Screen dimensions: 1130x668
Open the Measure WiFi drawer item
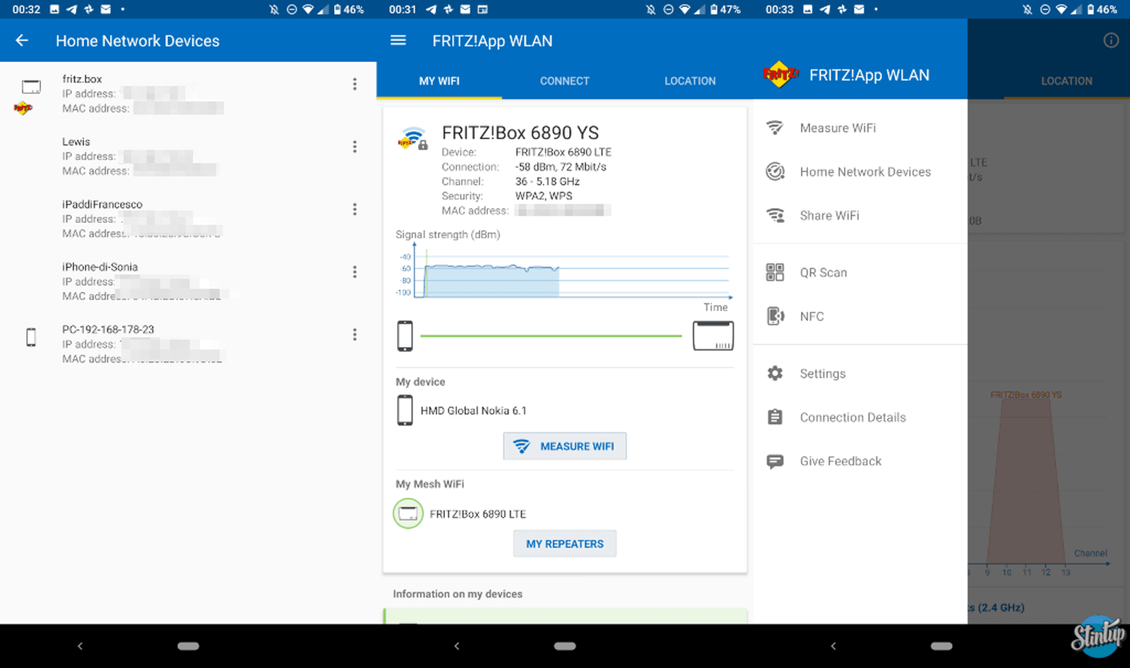point(838,128)
